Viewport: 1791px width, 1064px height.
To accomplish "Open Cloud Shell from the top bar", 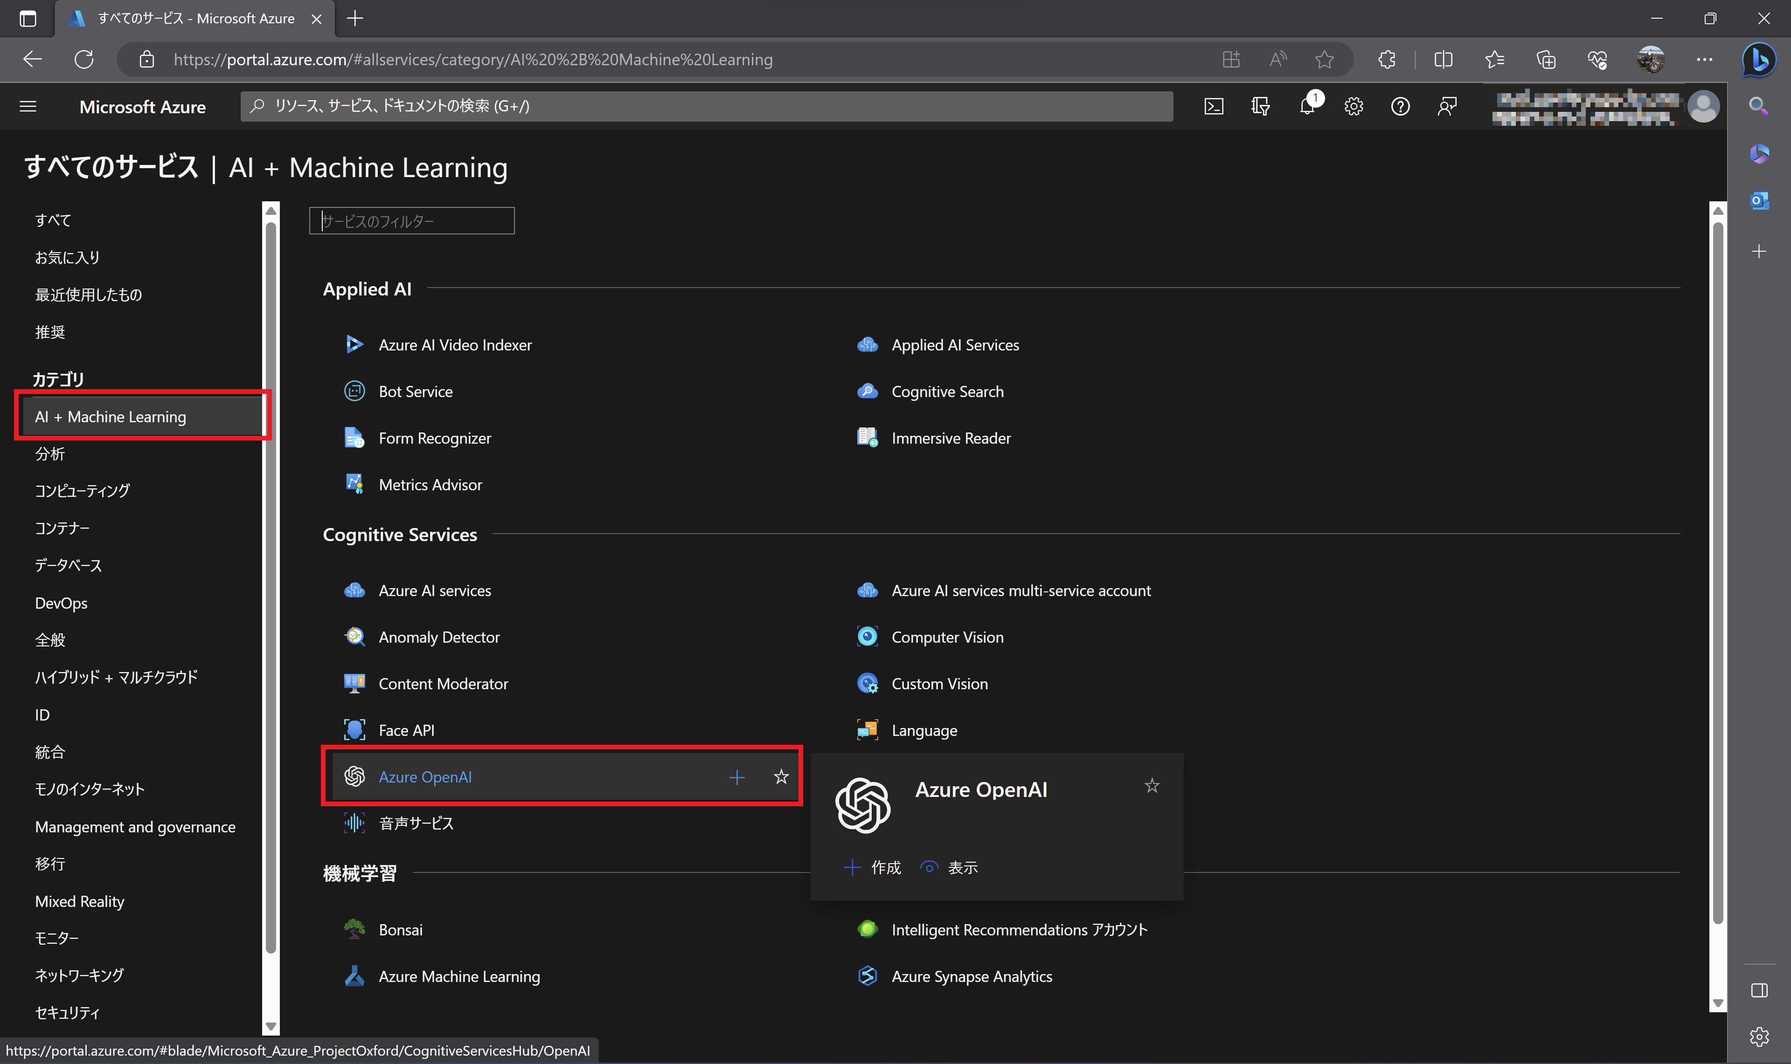I will (1214, 106).
